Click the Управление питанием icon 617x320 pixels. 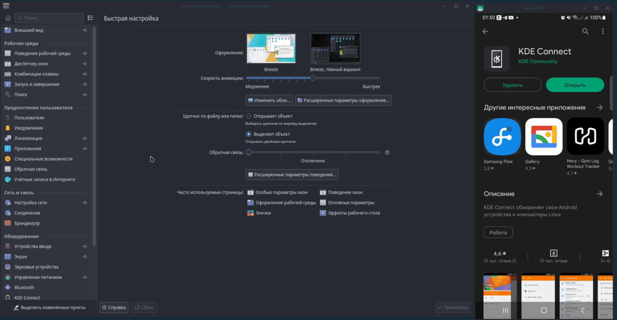pos(8,277)
